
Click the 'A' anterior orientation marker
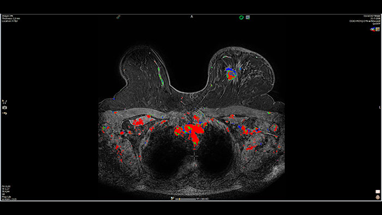192,16
